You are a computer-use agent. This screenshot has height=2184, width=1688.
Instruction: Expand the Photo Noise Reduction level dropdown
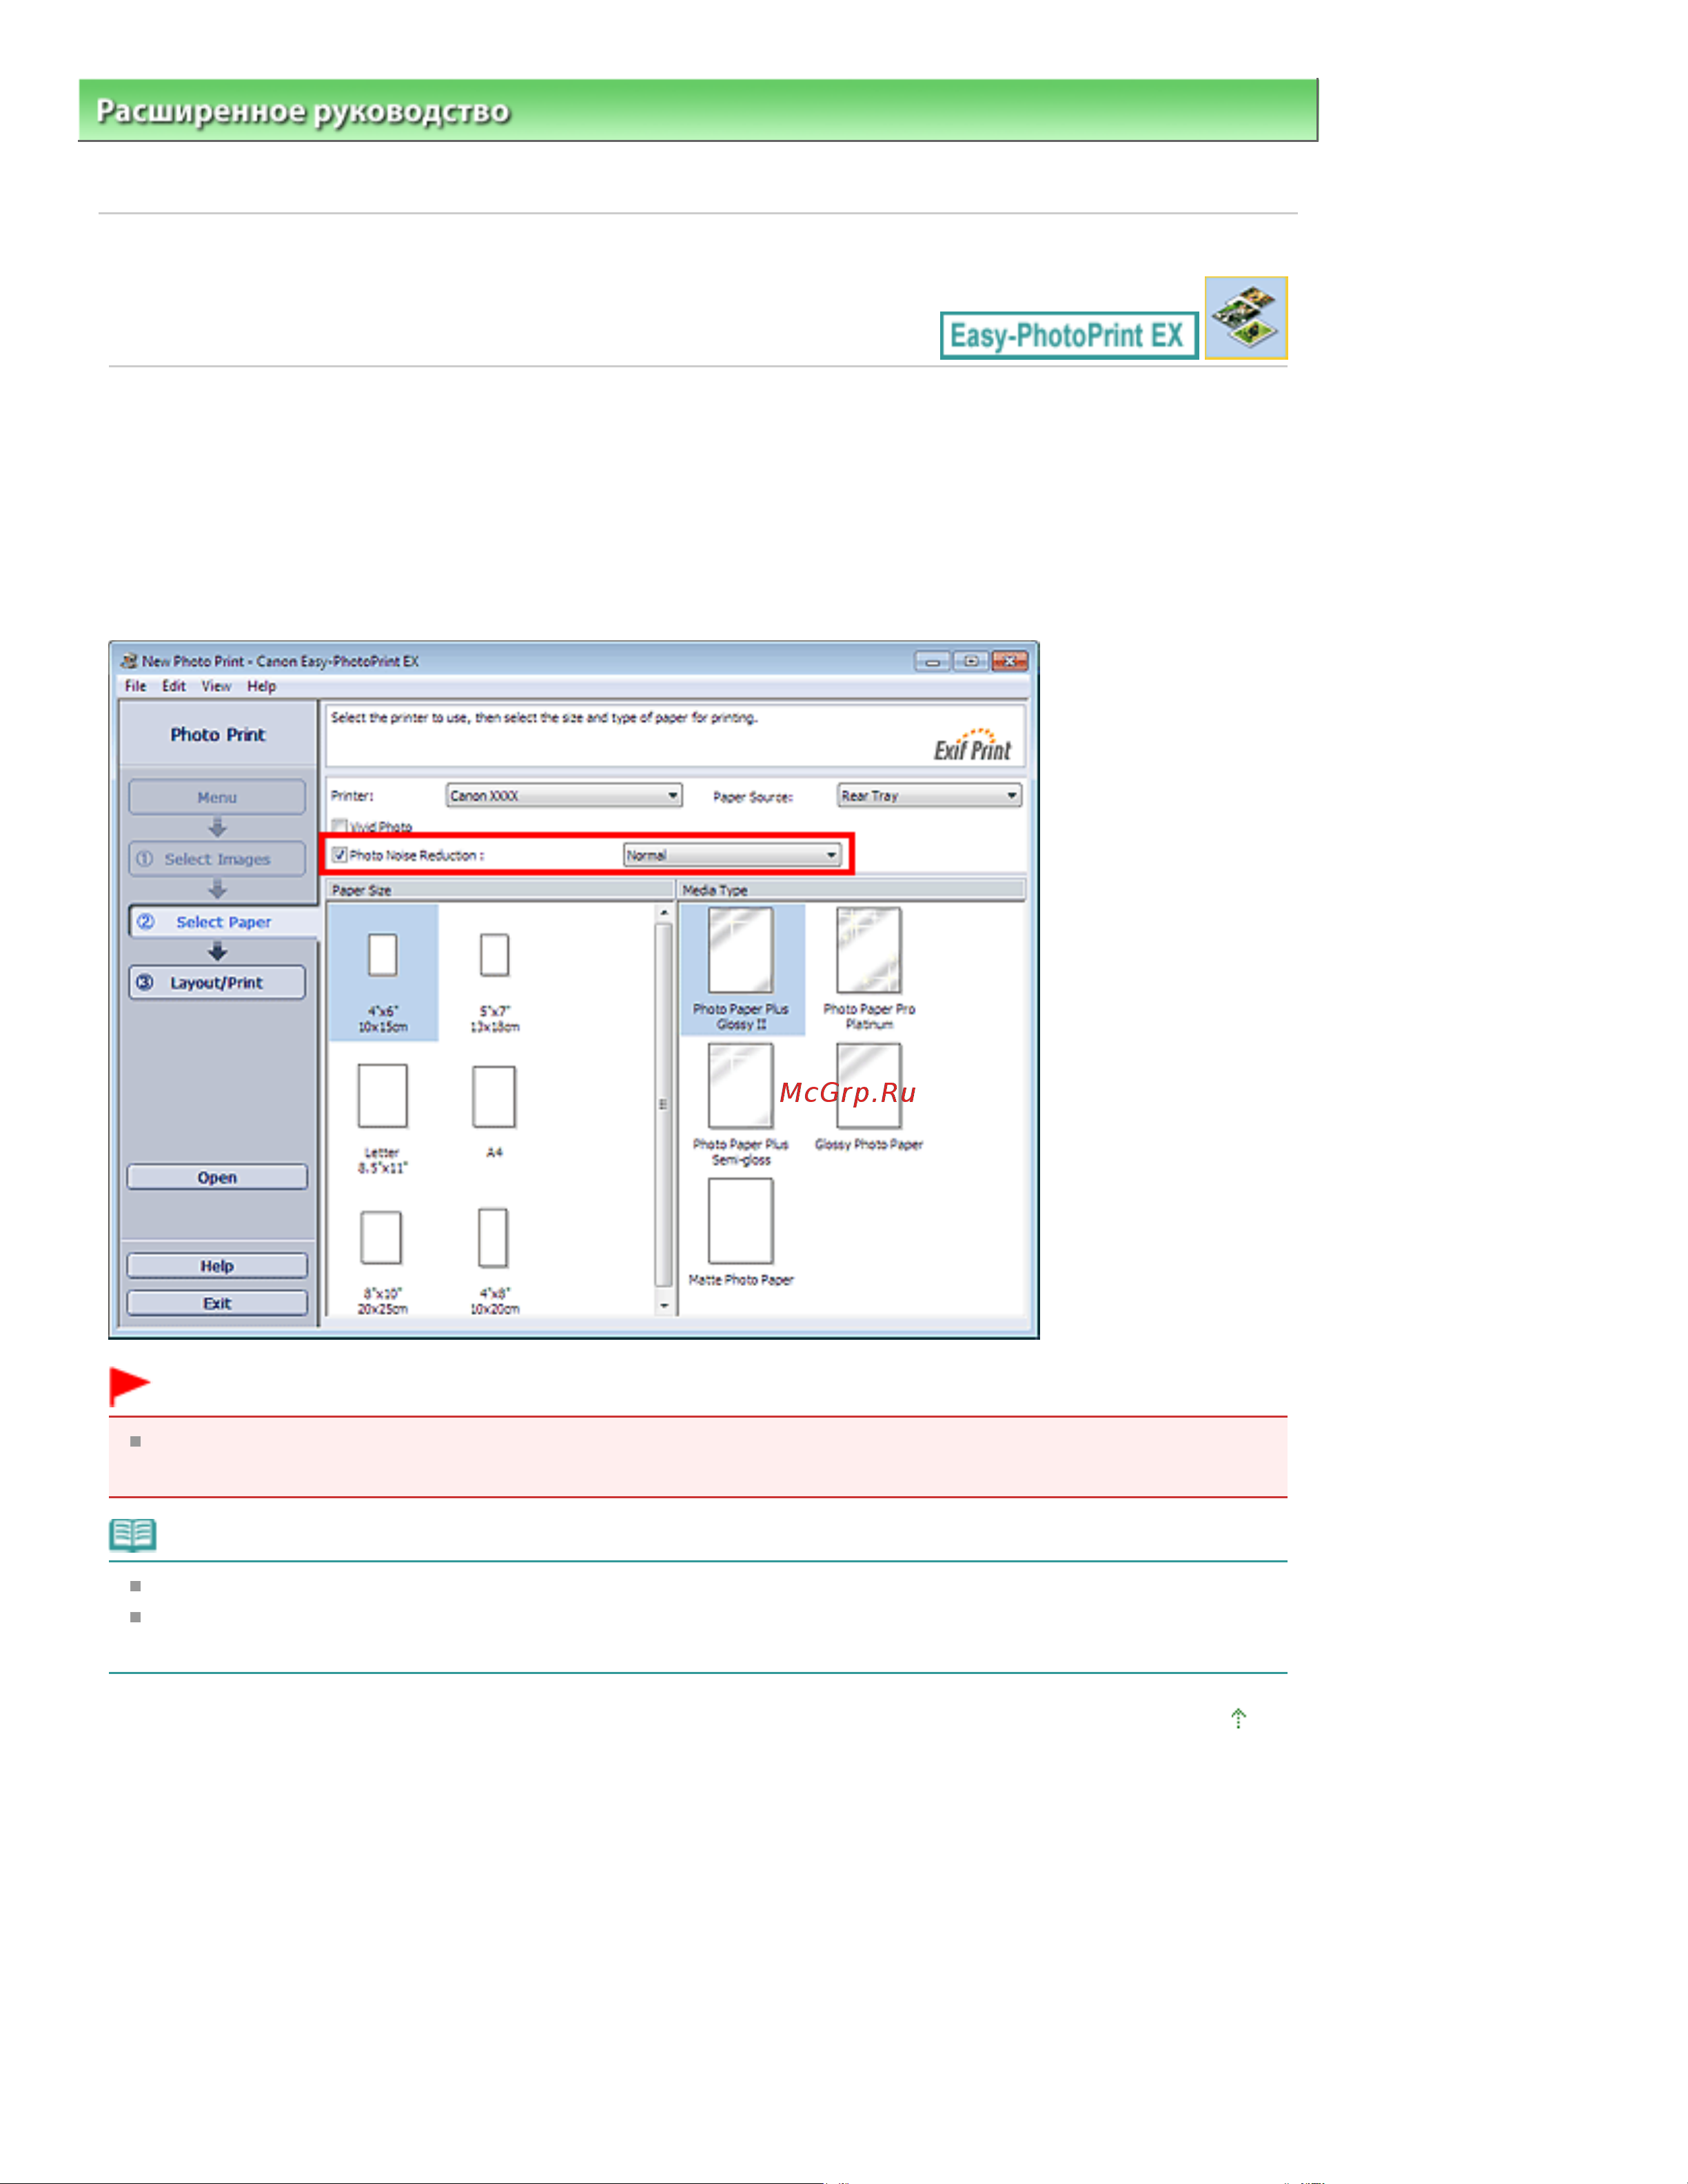[732, 855]
